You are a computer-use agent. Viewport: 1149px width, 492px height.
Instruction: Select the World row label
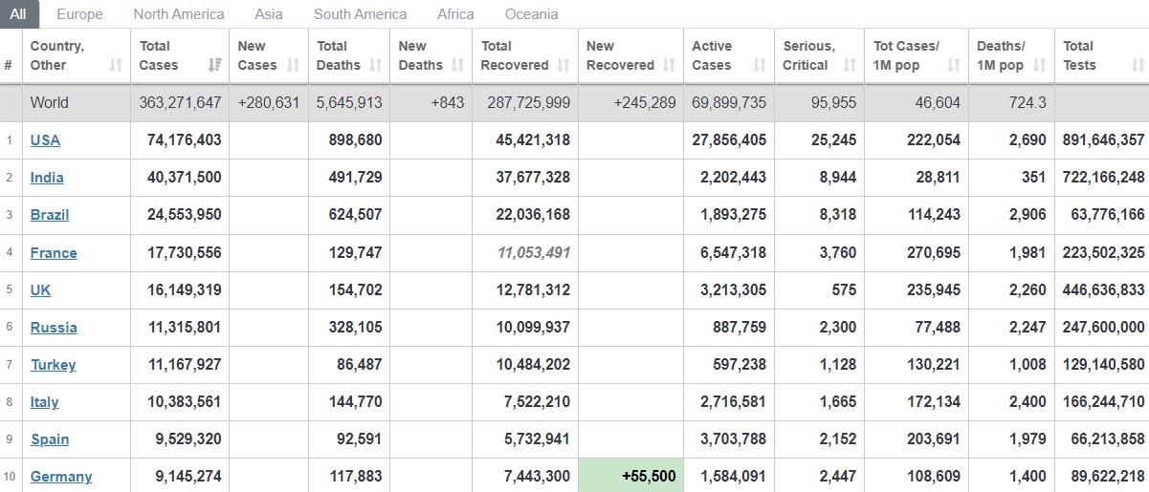click(x=50, y=102)
